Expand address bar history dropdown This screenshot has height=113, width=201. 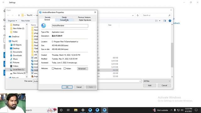point(133,15)
